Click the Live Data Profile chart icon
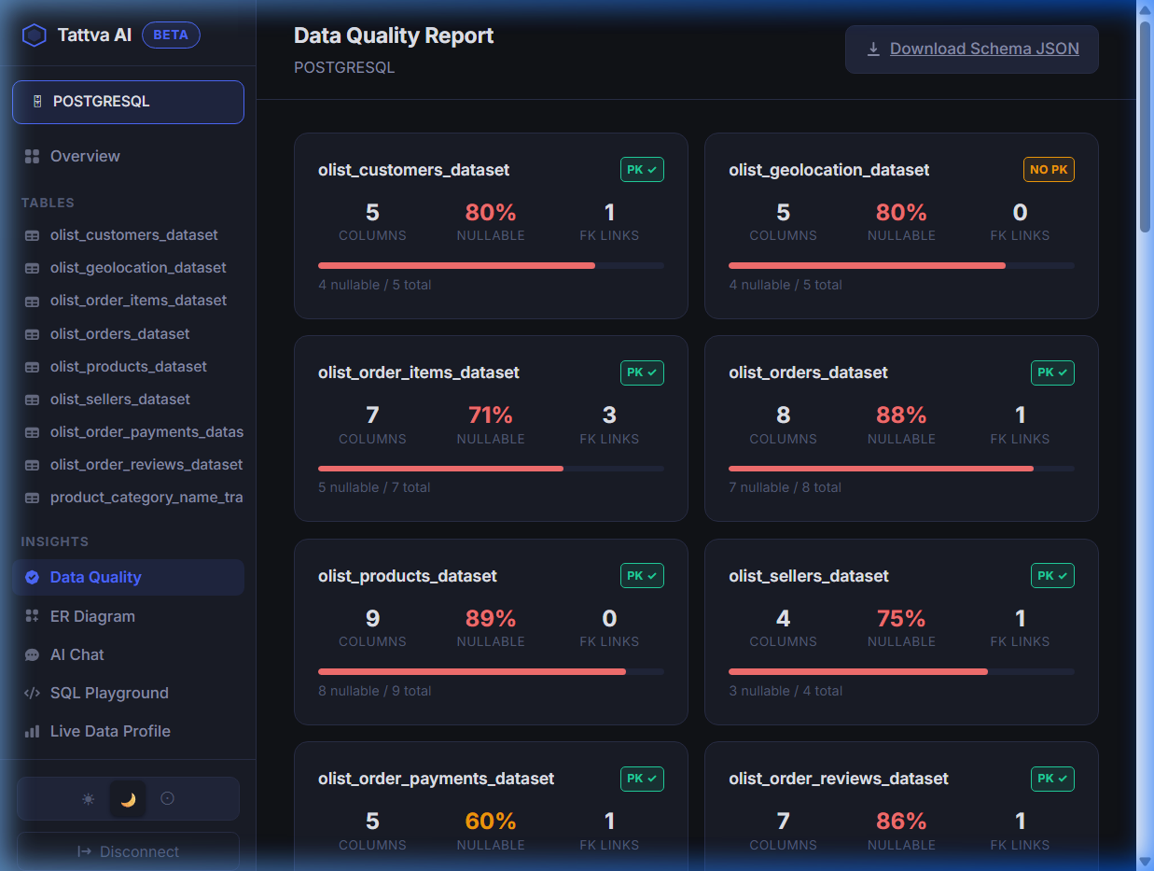The image size is (1154, 871). coord(31,731)
